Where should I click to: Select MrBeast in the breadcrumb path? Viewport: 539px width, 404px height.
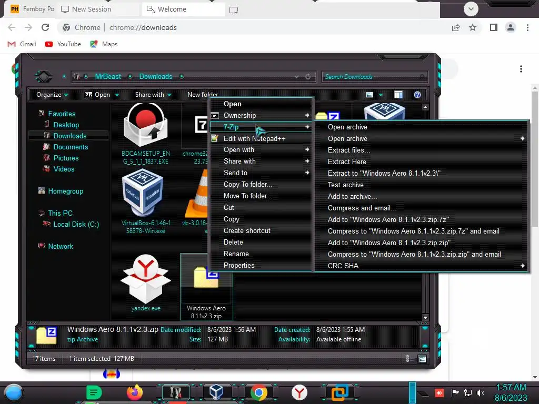(x=108, y=77)
